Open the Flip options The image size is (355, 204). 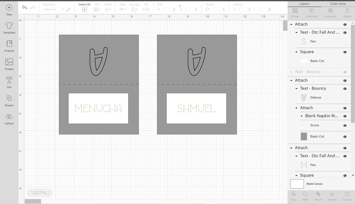pyautogui.click(x=146, y=9)
